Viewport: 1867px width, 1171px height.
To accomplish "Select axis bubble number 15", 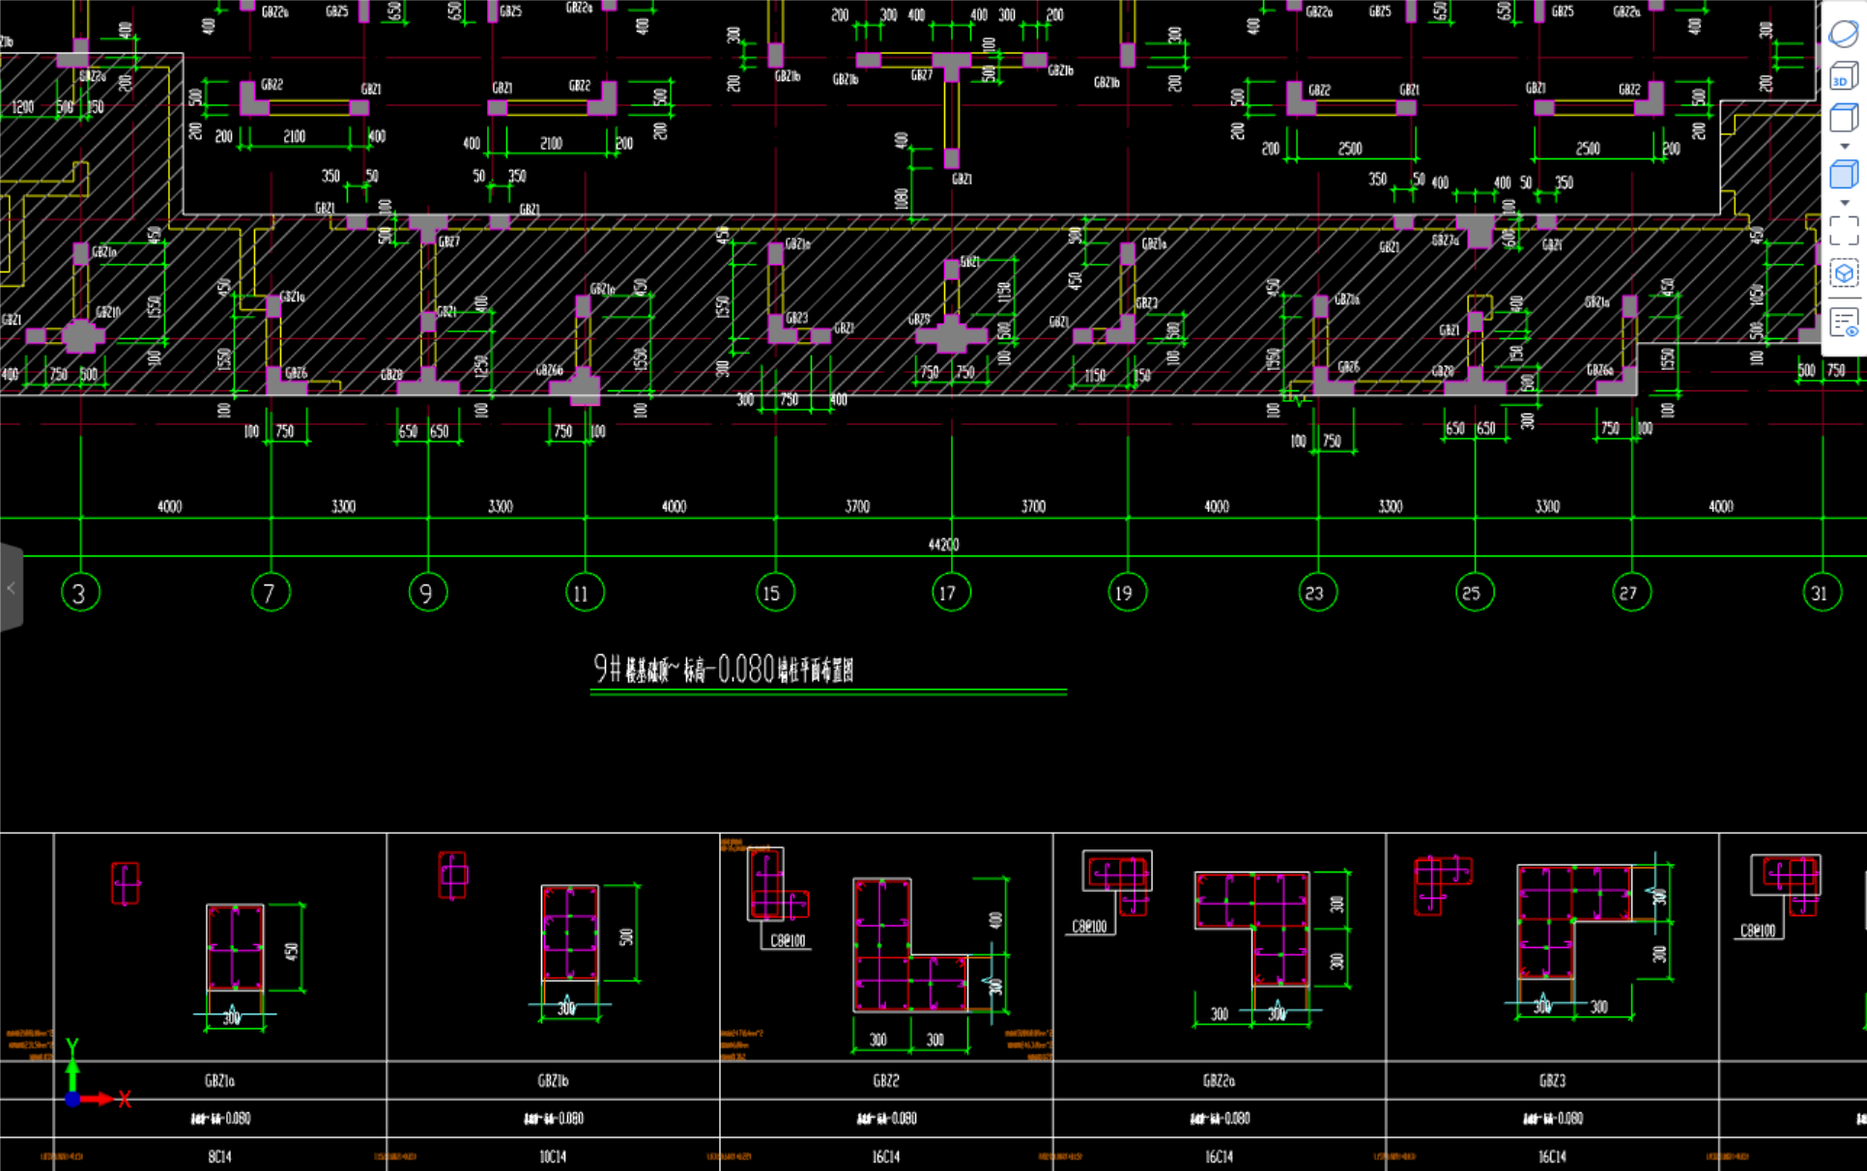I will pyautogui.click(x=775, y=592).
